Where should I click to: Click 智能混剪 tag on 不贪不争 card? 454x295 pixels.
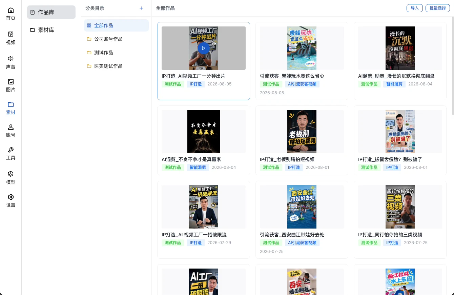coord(198,168)
